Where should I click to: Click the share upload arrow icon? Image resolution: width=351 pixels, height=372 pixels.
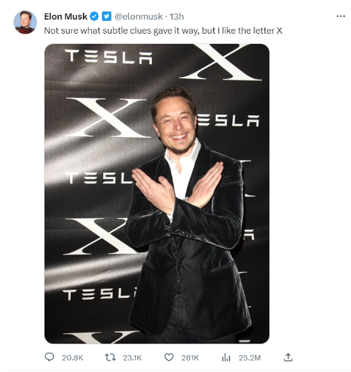(x=288, y=357)
